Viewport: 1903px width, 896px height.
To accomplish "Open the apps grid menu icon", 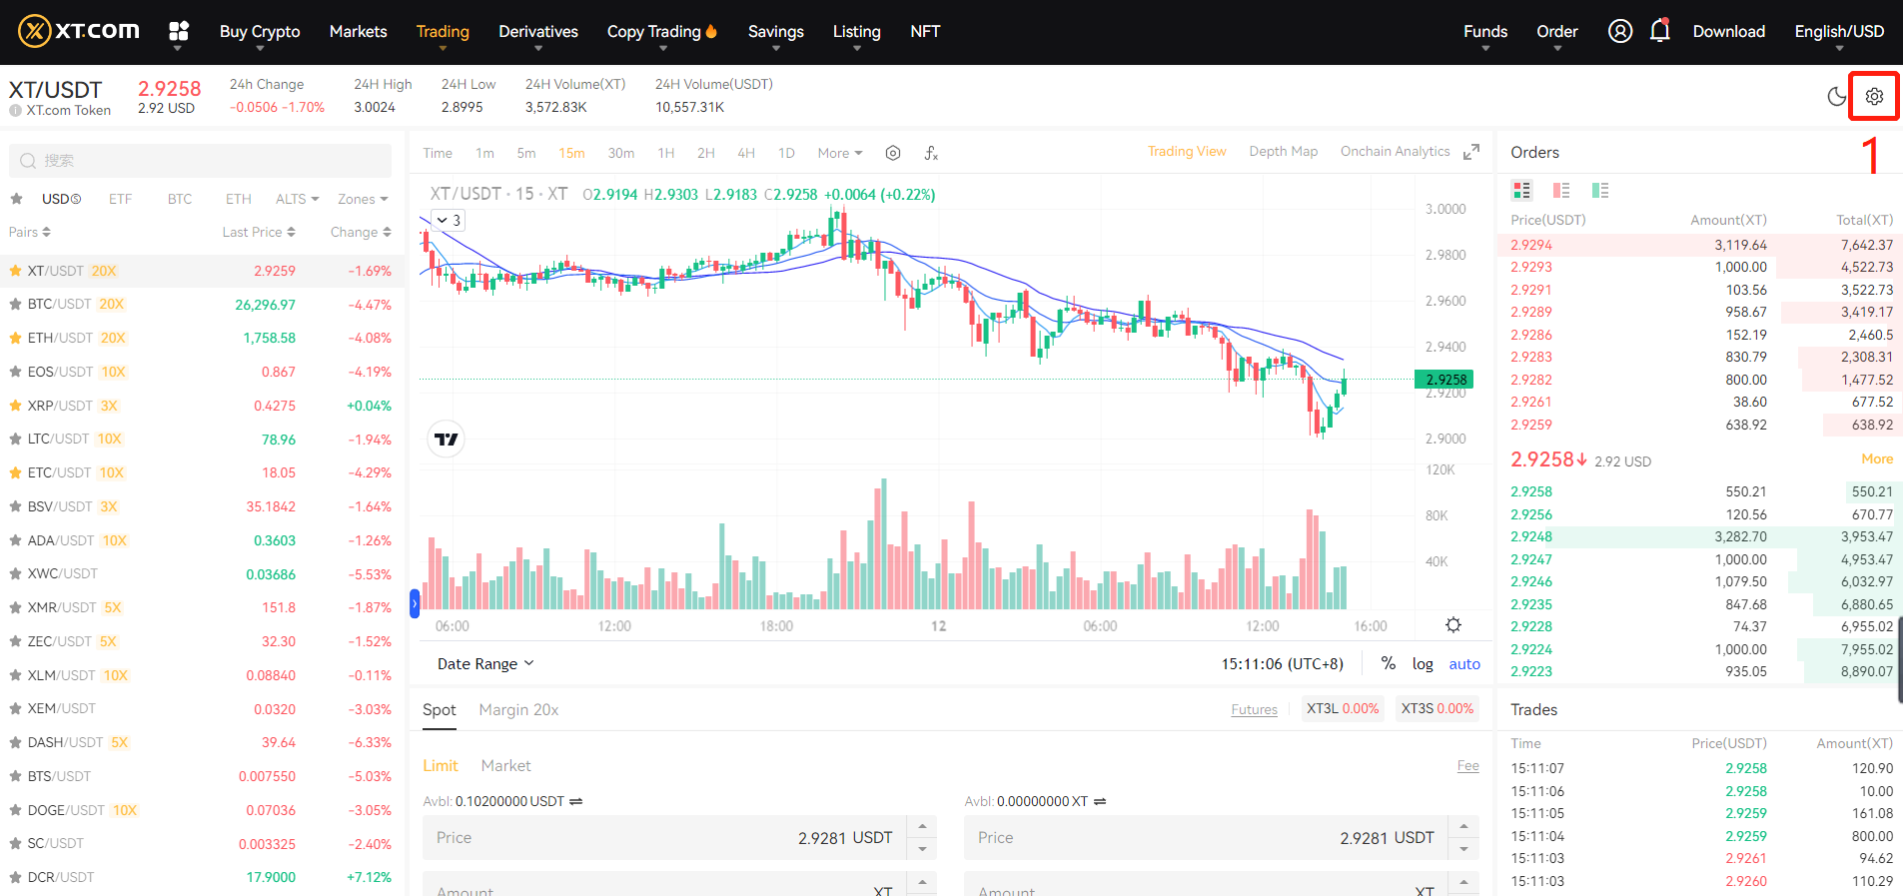I will [x=179, y=31].
